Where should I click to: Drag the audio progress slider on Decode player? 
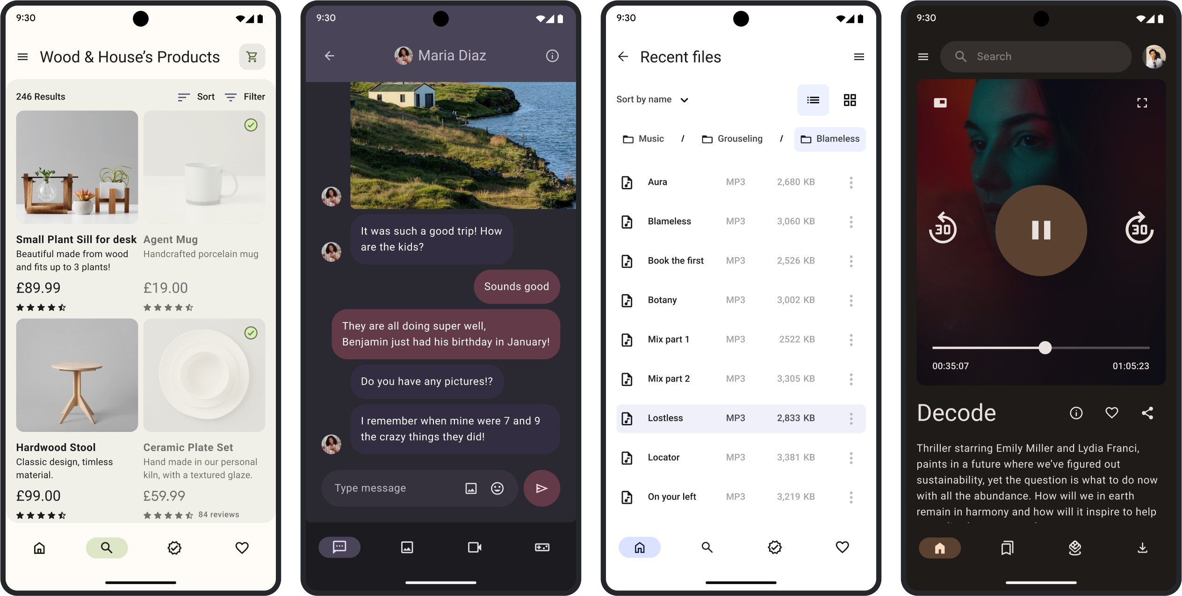(1045, 347)
